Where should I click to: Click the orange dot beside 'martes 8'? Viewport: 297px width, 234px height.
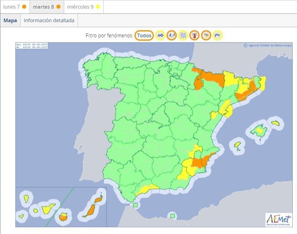[x=58, y=7]
